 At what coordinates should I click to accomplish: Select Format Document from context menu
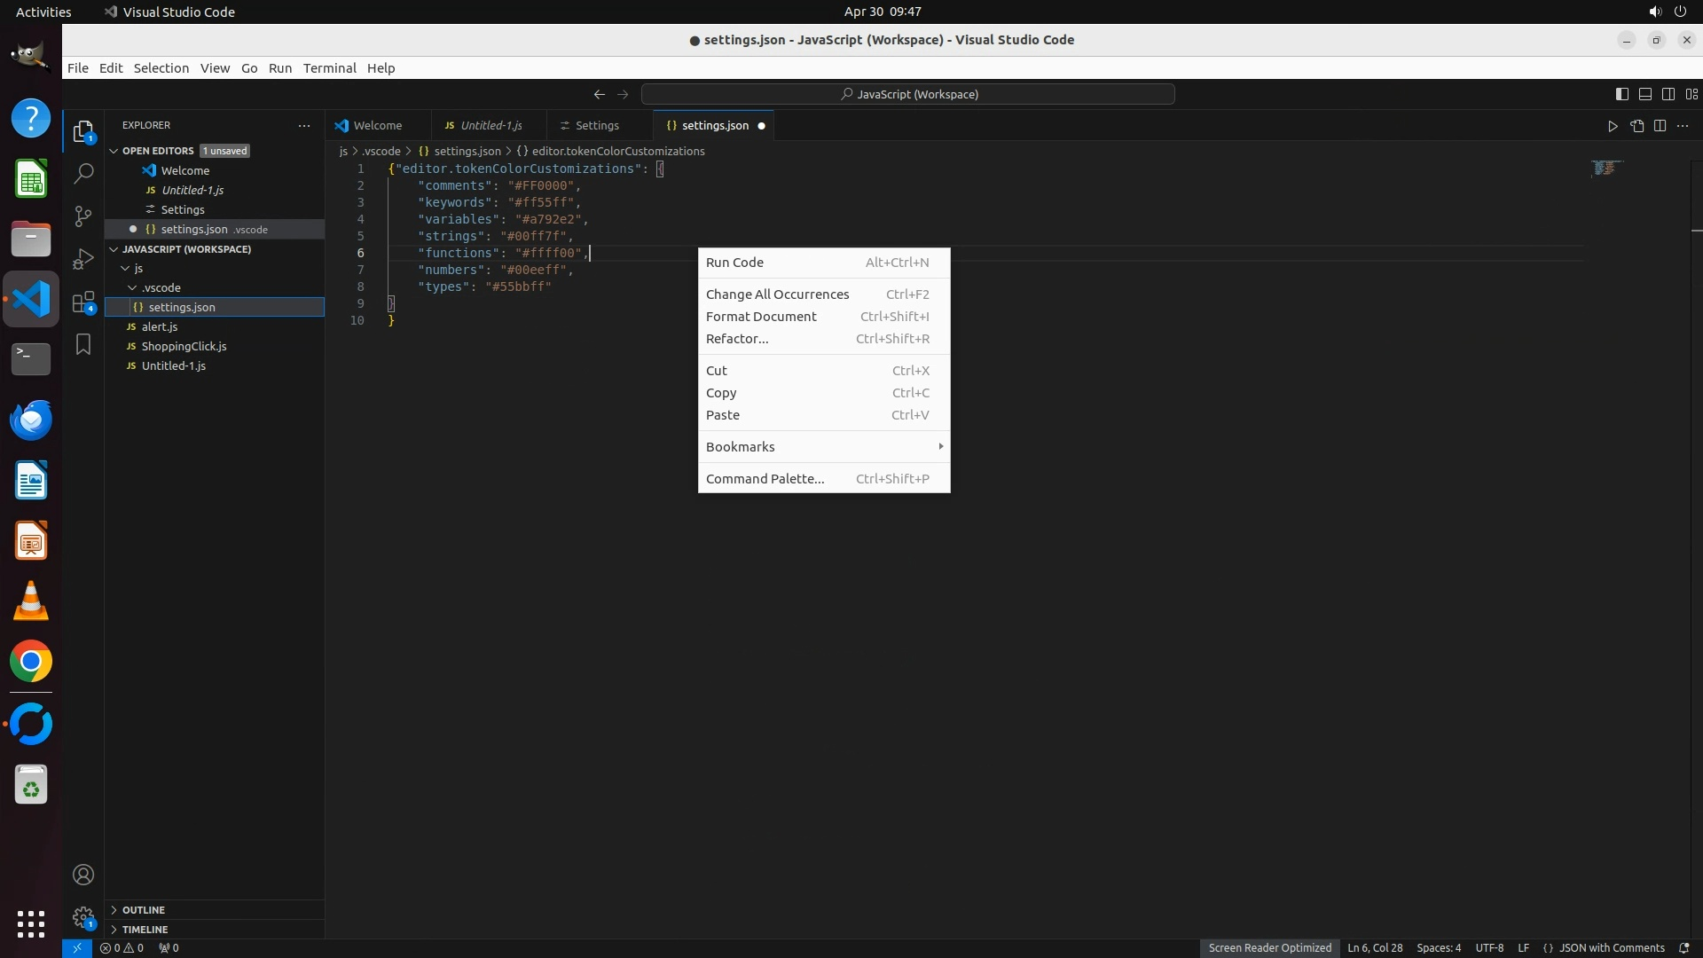761,317
